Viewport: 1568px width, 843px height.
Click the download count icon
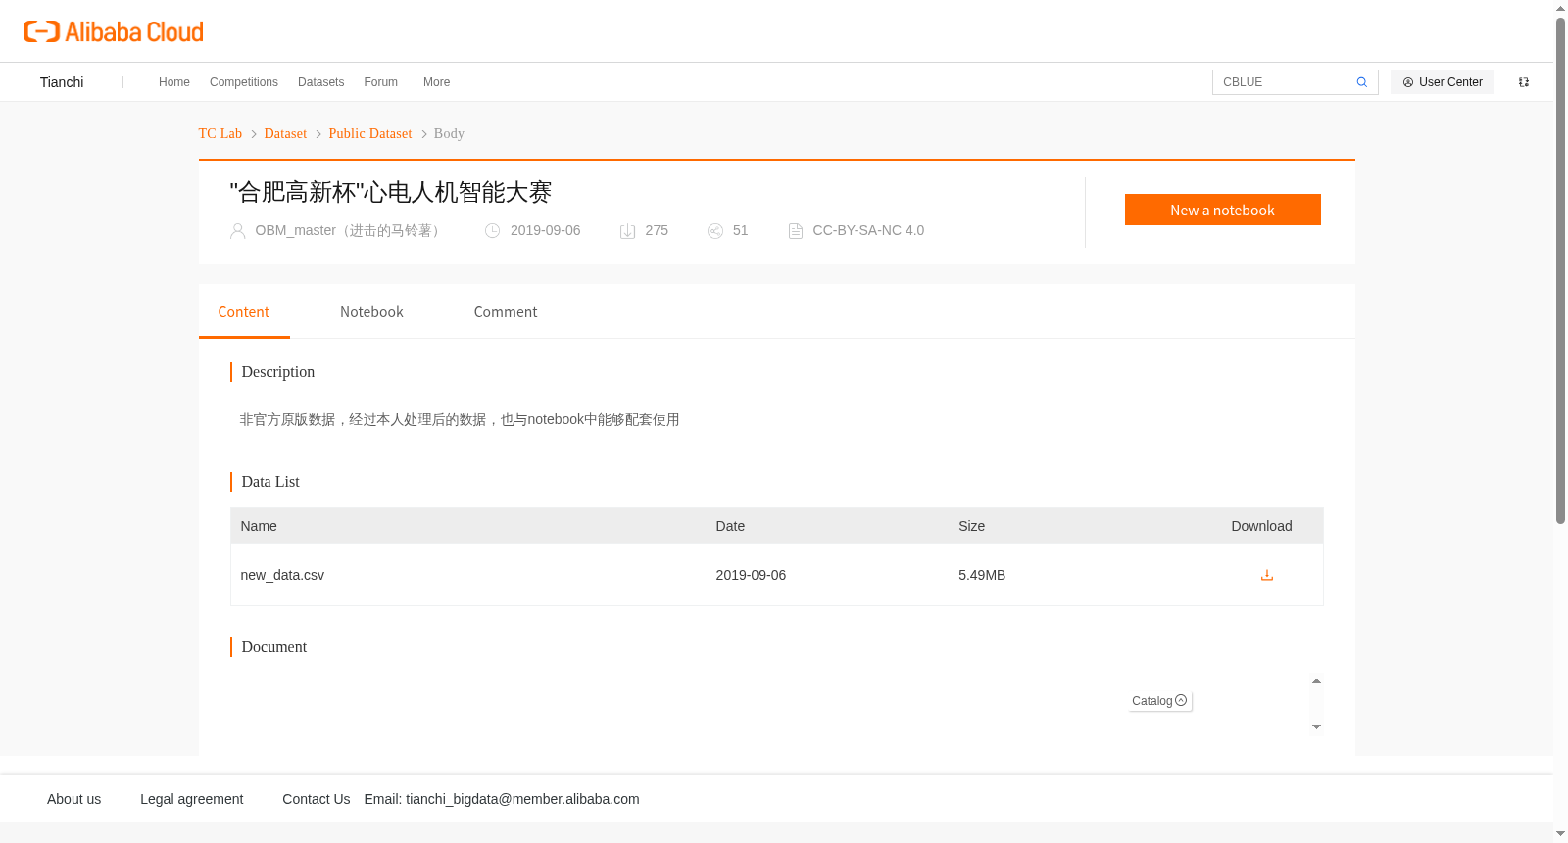[x=627, y=231]
